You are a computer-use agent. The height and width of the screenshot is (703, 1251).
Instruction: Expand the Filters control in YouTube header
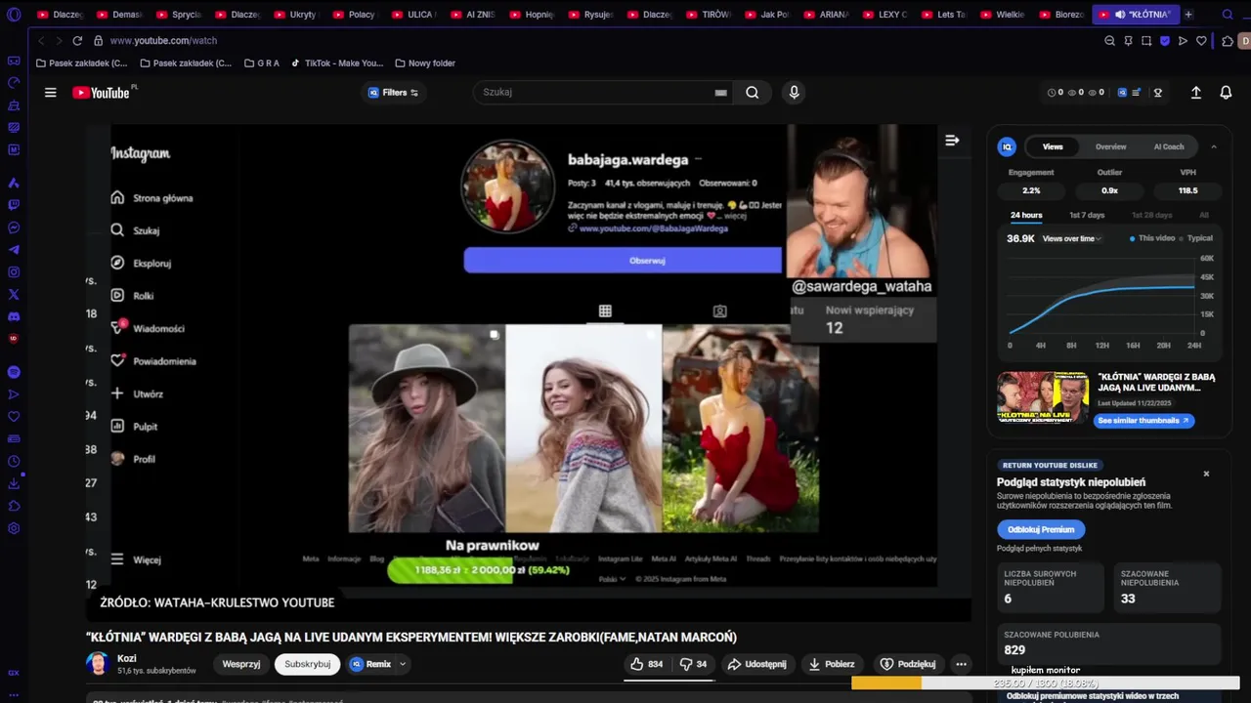pyautogui.click(x=393, y=93)
